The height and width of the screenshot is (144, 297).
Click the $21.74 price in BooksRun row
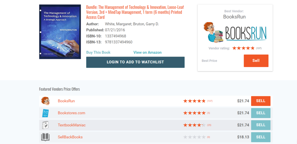coord(243,101)
